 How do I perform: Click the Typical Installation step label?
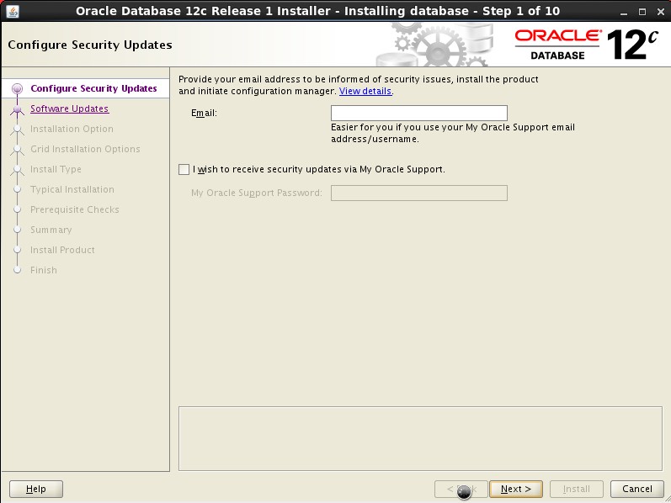click(72, 189)
